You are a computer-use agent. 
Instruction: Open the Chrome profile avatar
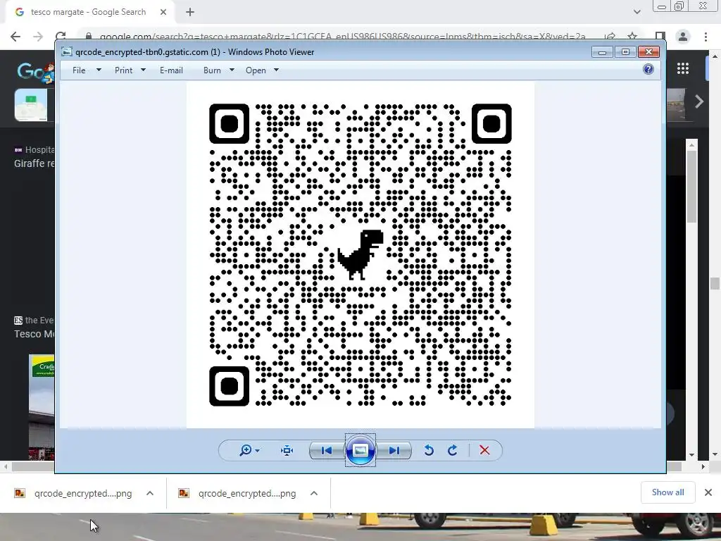coord(683,37)
